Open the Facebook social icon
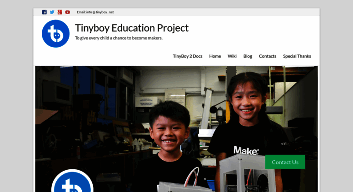Image resolution: width=353 pixels, height=192 pixels. [45, 12]
